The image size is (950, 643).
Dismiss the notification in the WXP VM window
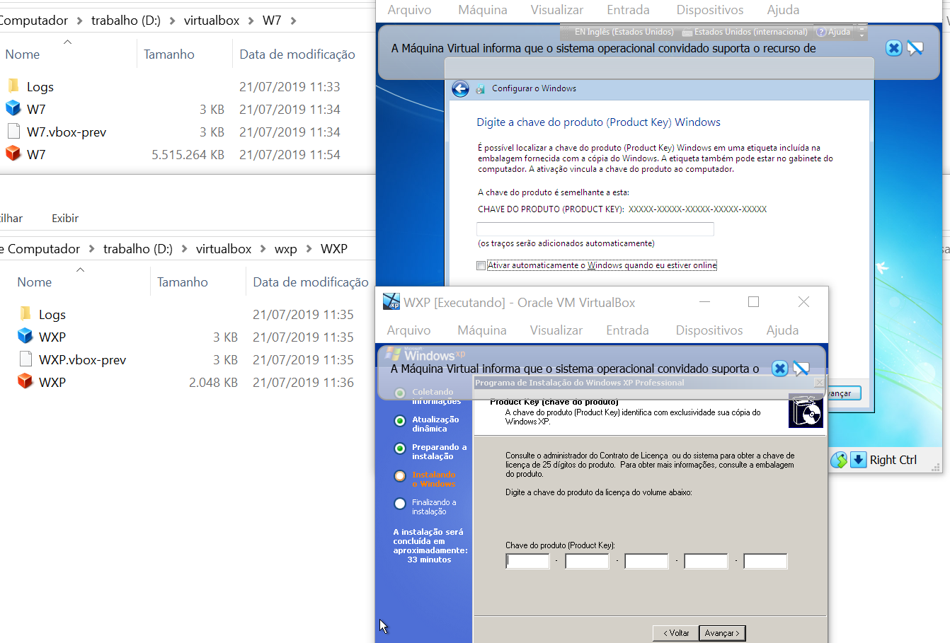779,369
